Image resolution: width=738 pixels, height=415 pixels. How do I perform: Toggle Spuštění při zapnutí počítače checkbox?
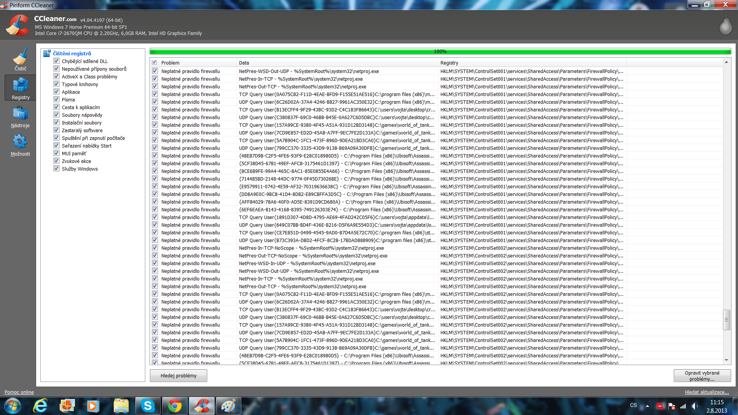click(57, 138)
